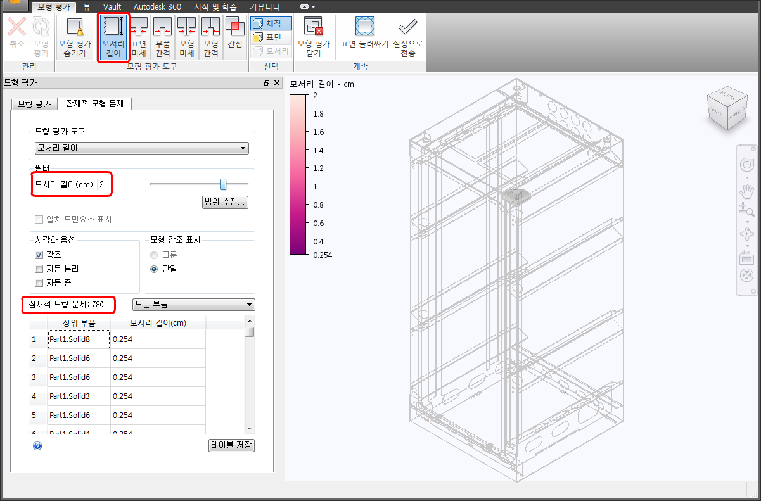
Task: Enable the 자동 줌 checkbox
Action: (39, 282)
